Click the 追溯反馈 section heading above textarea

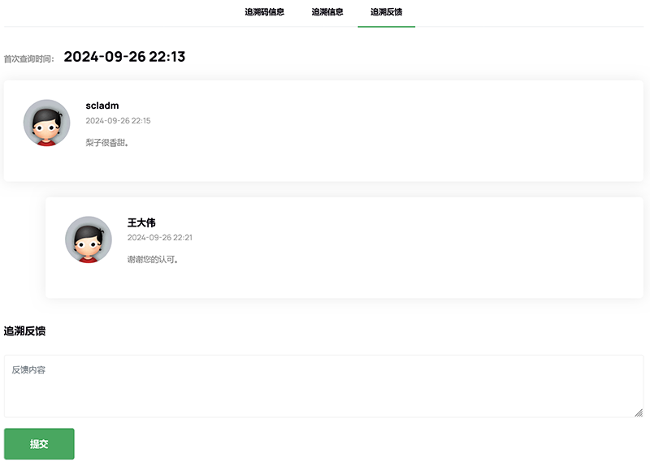tap(24, 331)
